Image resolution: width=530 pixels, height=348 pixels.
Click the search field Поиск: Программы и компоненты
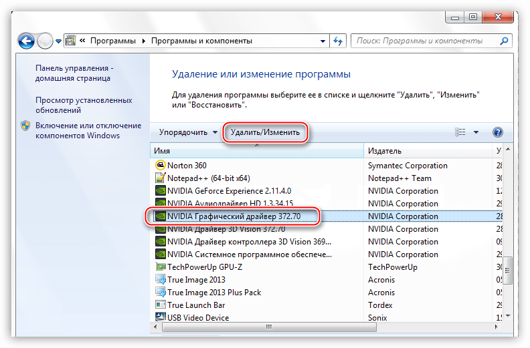pyautogui.click(x=425, y=41)
